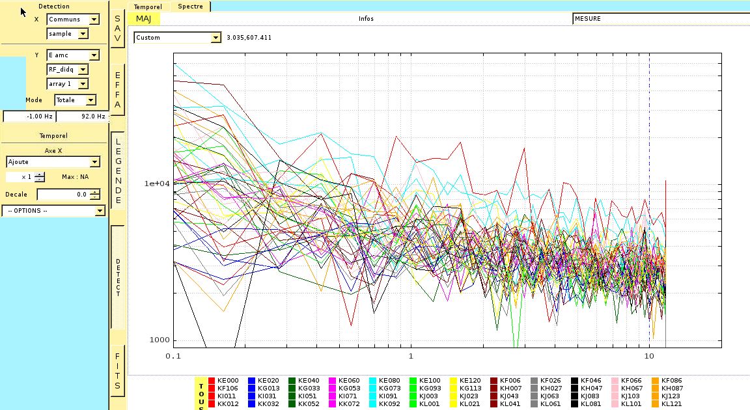Select the KG033 legend label
750x410 pixels.
(309, 389)
